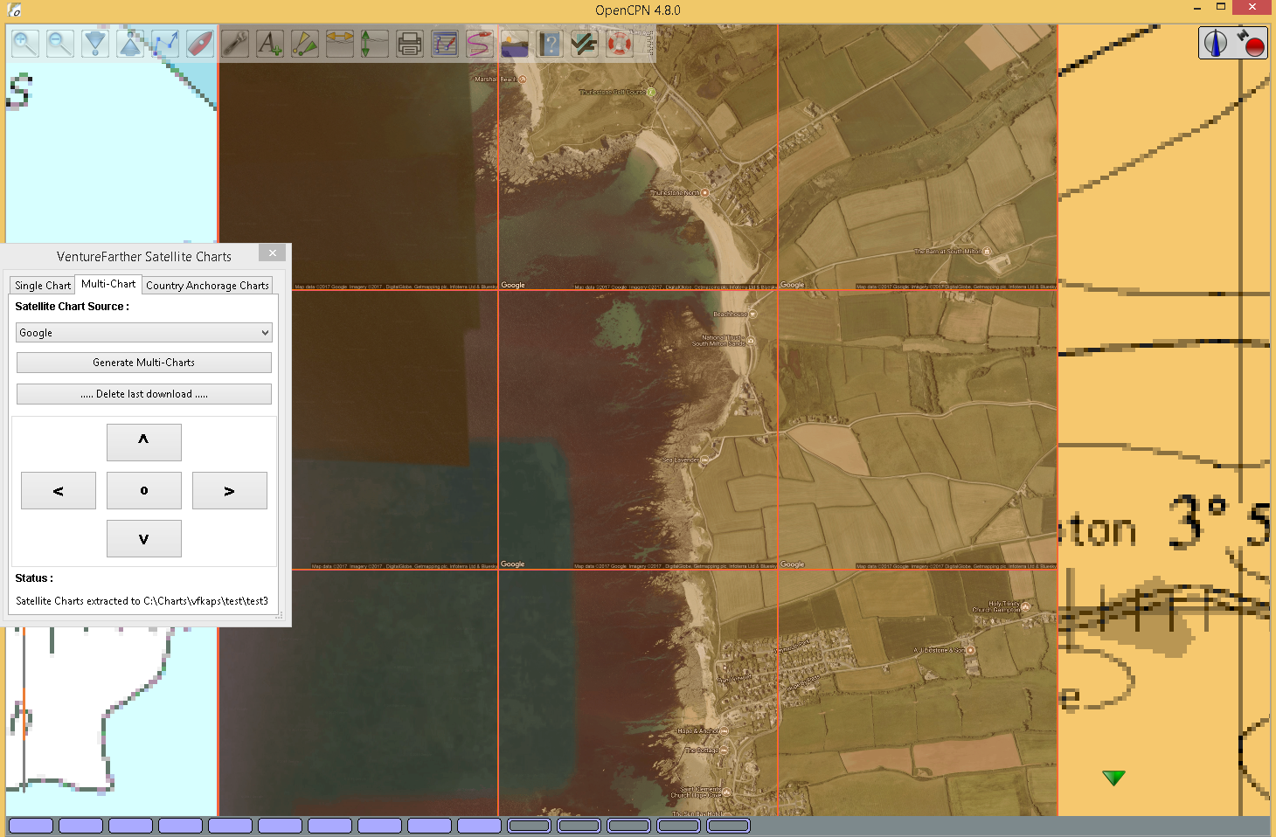Move chart selection down with v button

[x=144, y=539]
